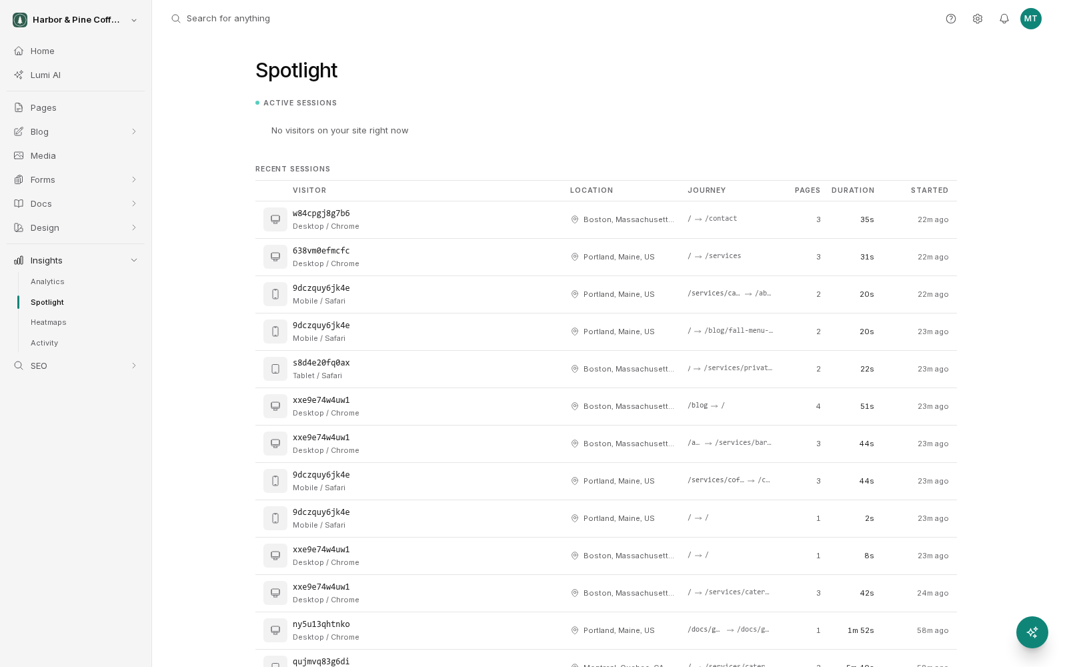Open the site switcher dropdown chevron
Screen dimensions: 1067x667
tap(134, 20)
